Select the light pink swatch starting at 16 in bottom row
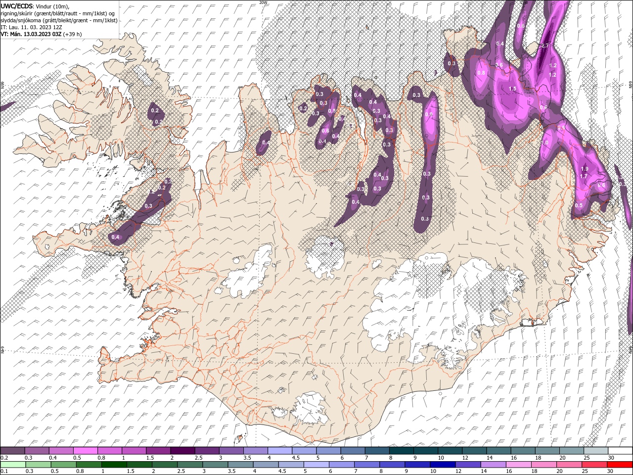Screen dimensions: 633x475 click(518, 465)
